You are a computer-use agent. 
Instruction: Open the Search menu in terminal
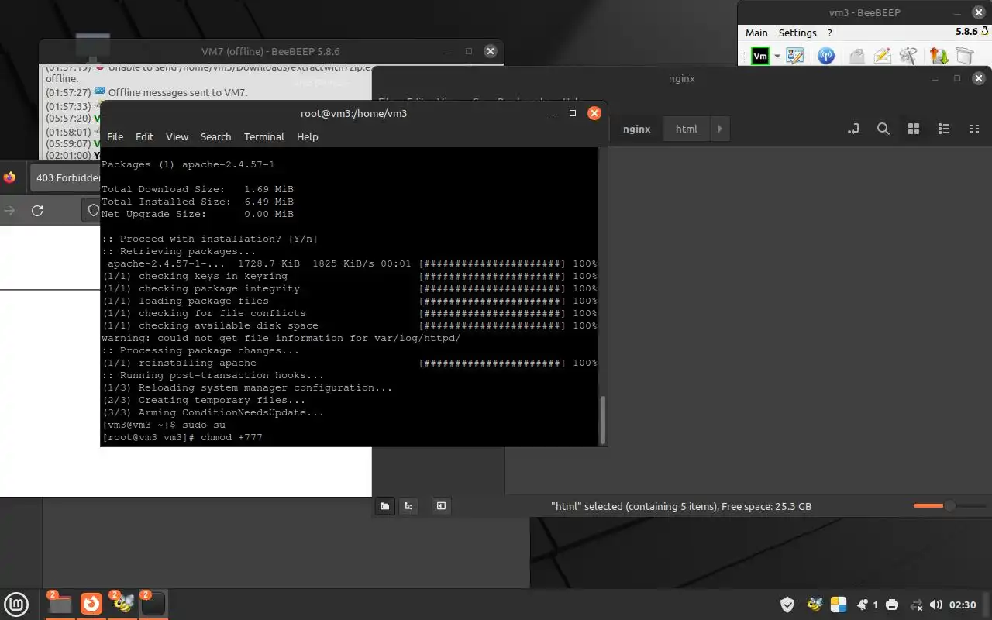click(215, 136)
